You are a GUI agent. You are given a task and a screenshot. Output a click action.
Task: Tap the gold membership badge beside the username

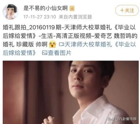72,8
